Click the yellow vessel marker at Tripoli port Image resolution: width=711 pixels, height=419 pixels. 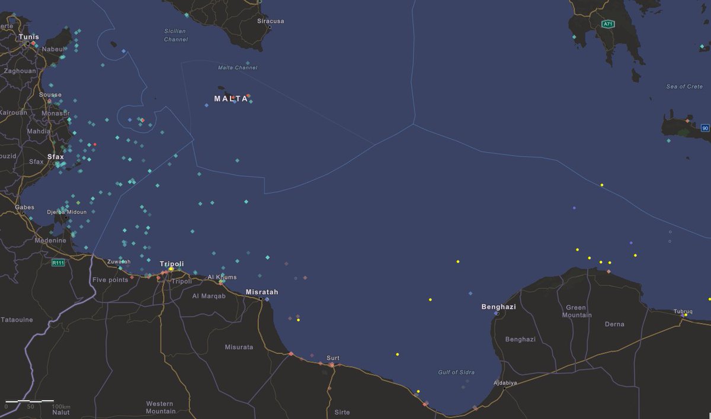click(171, 269)
